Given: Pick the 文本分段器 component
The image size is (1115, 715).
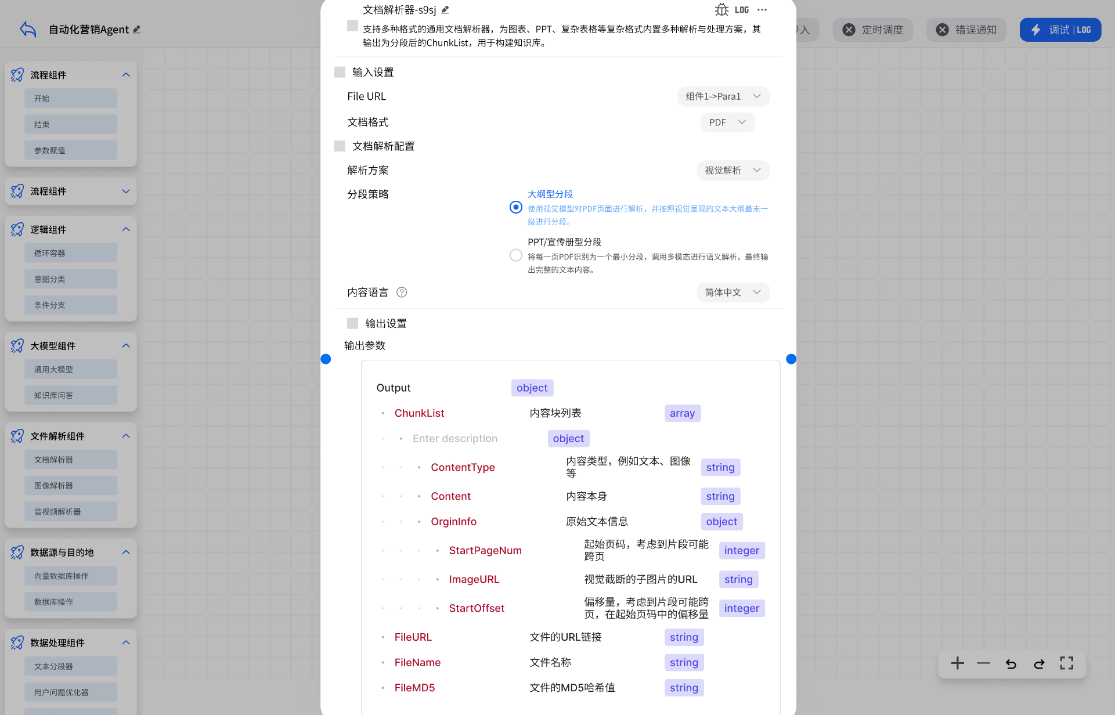Looking at the screenshot, I should (71, 666).
